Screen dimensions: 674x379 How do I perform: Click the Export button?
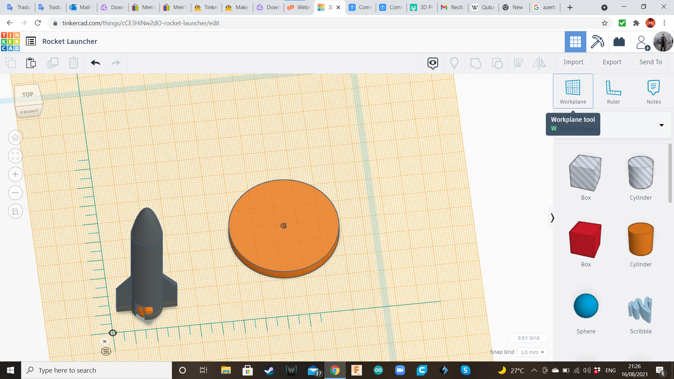point(612,62)
